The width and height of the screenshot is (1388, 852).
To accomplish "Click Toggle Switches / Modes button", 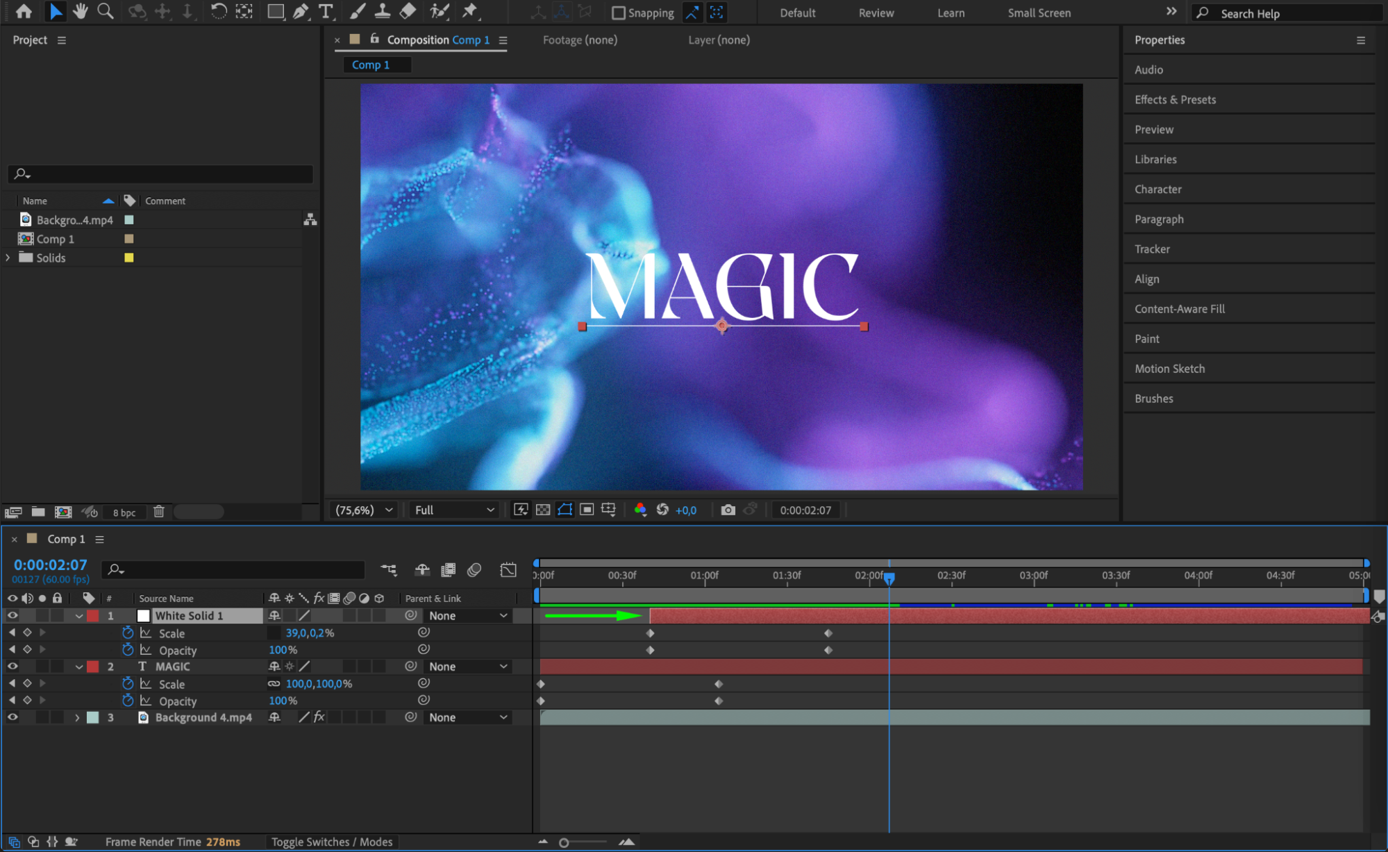I will click(x=332, y=842).
